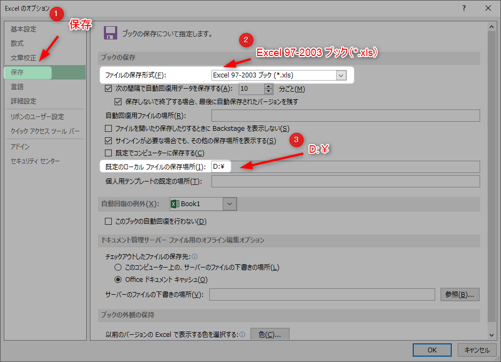This screenshot has width=501, height=362.
Task: Click the scrollbar up arrow
Action: [x=491, y=27]
